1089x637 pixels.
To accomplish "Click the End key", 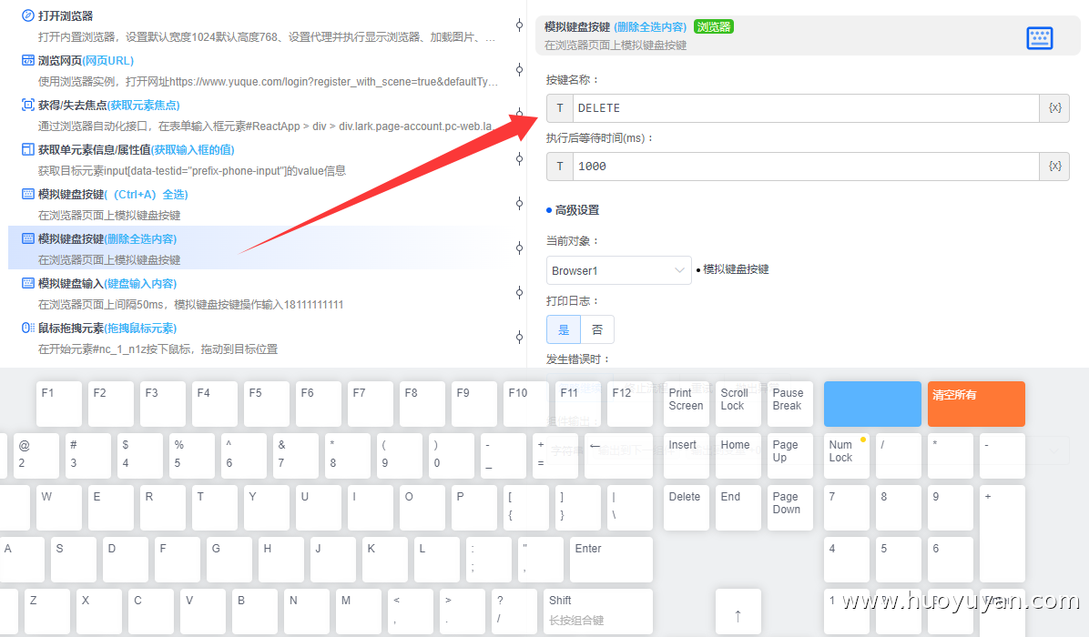I will 738,508.
